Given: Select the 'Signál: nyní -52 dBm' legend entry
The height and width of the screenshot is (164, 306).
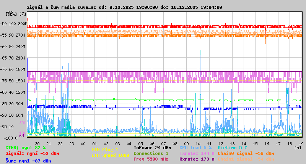Looking at the screenshot, I should tap(32, 153).
